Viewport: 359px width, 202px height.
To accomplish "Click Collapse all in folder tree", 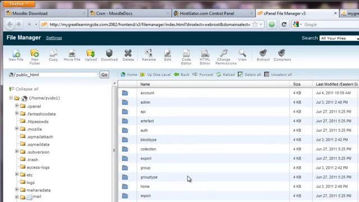I will (24, 89).
